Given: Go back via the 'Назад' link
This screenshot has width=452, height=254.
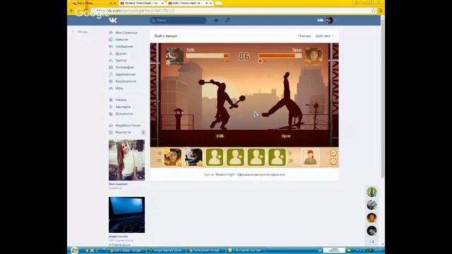Looking at the screenshot, I should click(x=80, y=32).
